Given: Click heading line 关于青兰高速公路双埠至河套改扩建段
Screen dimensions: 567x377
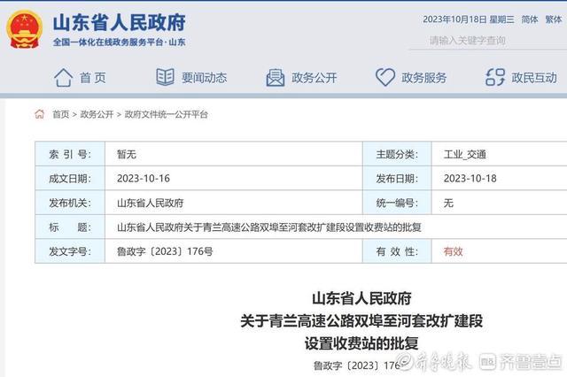Looking at the screenshot, I should [361, 321].
